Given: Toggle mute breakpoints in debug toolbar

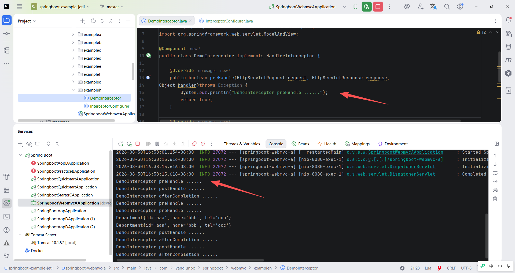Looking at the screenshot, I should (203, 144).
